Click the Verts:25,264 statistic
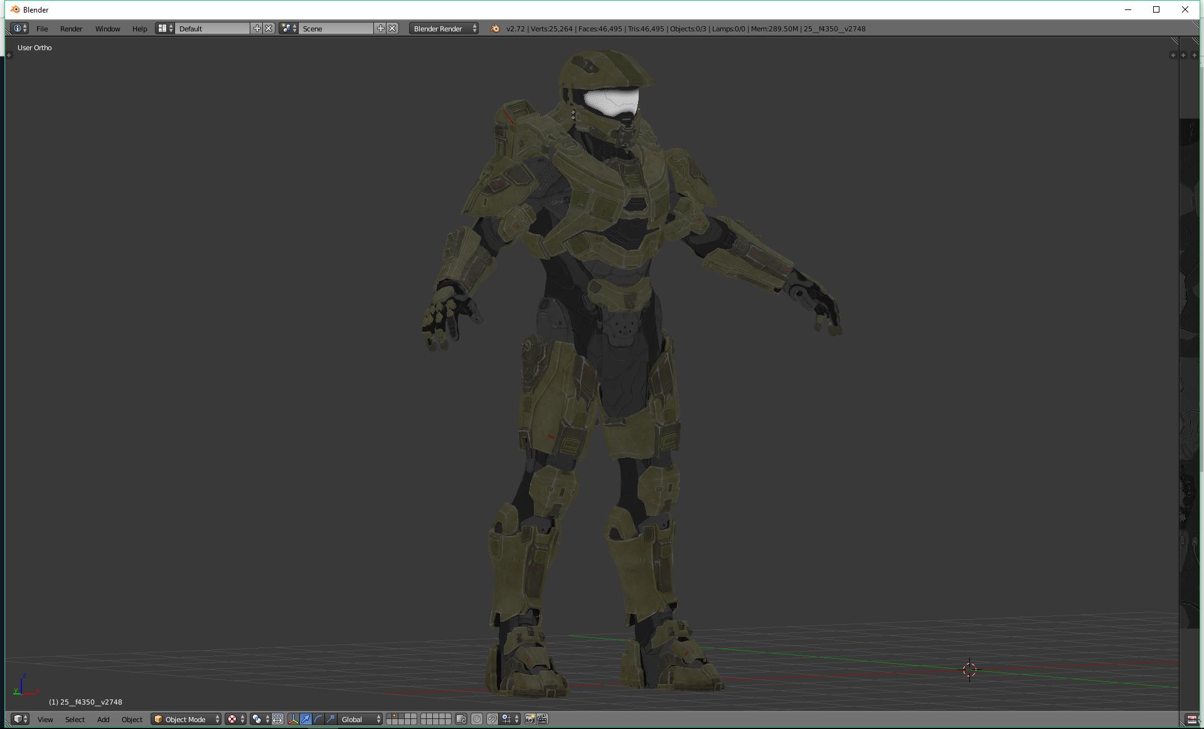The height and width of the screenshot is (729, 1204). tap(551, 28)
